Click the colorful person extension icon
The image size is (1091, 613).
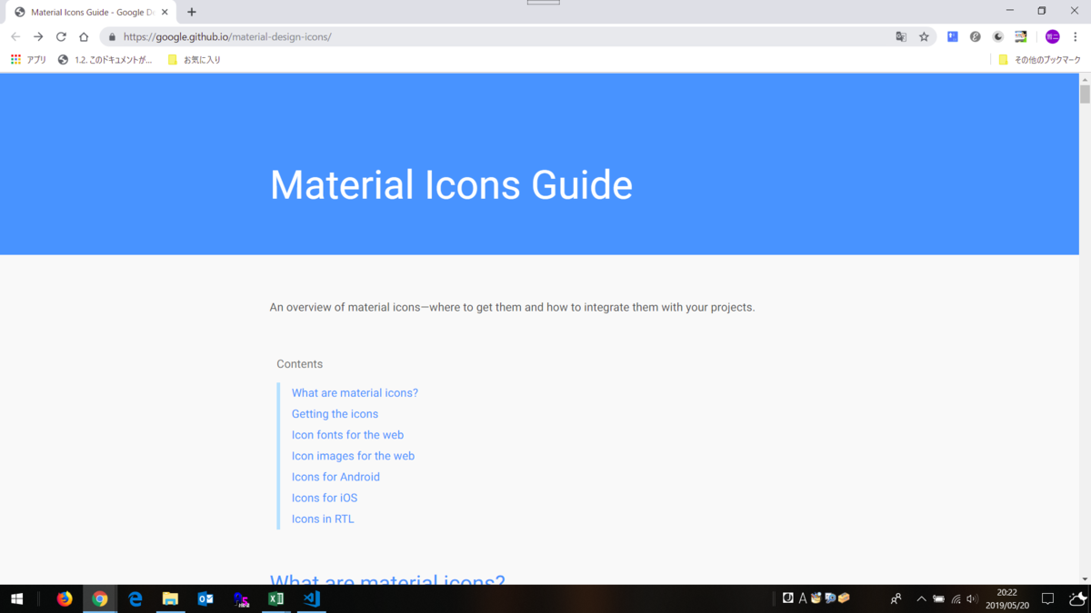click(1021, 37)
